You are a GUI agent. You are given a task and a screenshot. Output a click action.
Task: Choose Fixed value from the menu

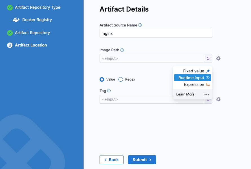tap(193, 71)
